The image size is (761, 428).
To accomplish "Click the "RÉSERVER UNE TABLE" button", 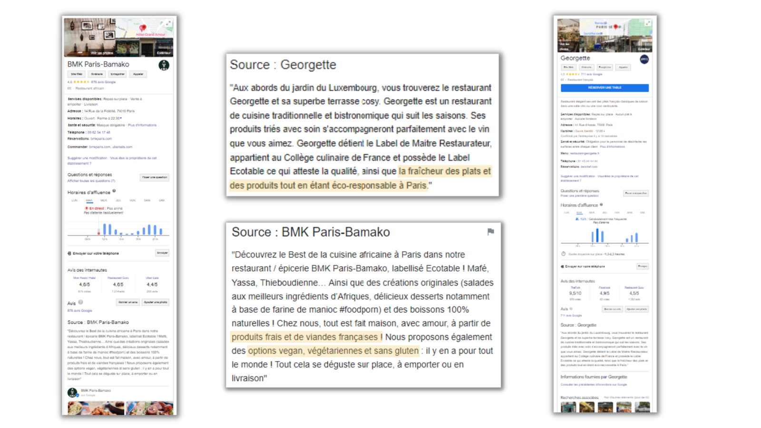I will (605, 88).
